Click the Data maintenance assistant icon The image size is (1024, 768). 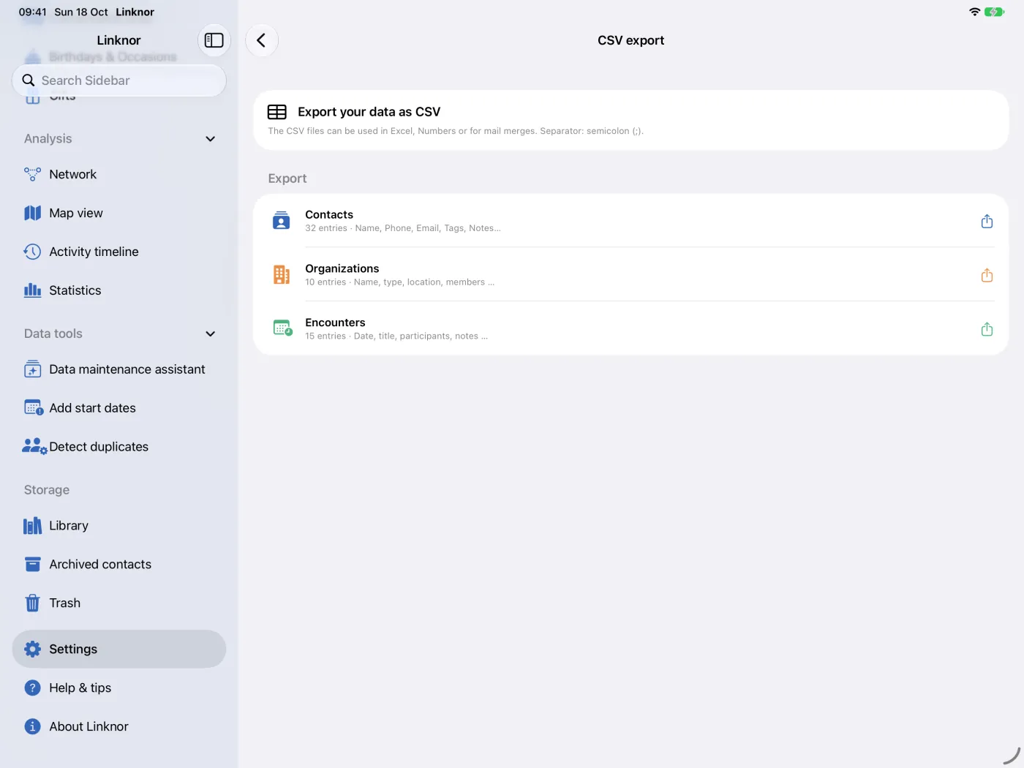coord(32,369)
